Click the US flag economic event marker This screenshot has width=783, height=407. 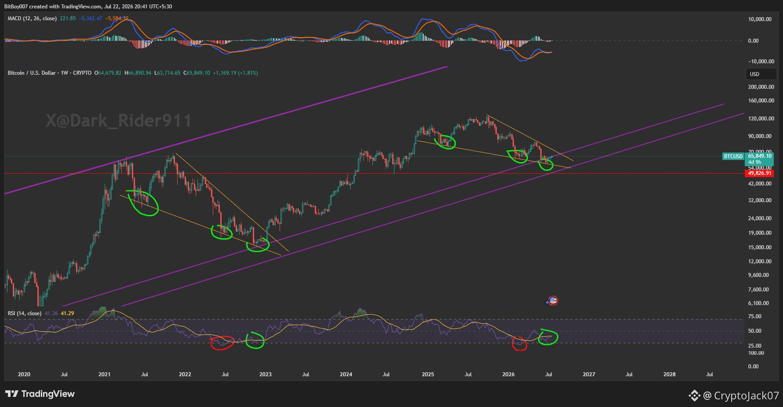(x=553, y=301)
